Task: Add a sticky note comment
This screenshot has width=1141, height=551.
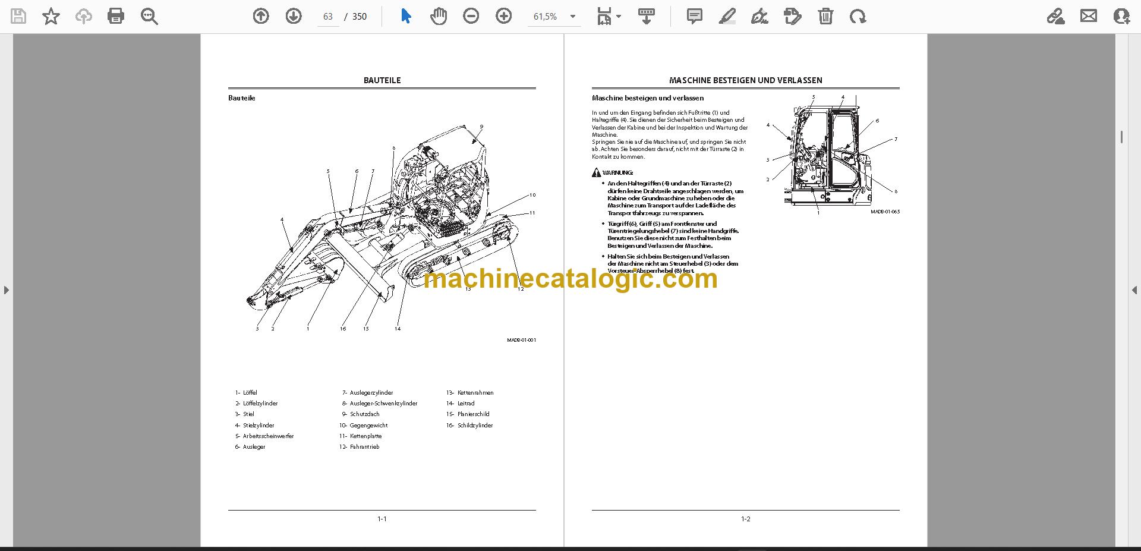Action: coord(694,16)
